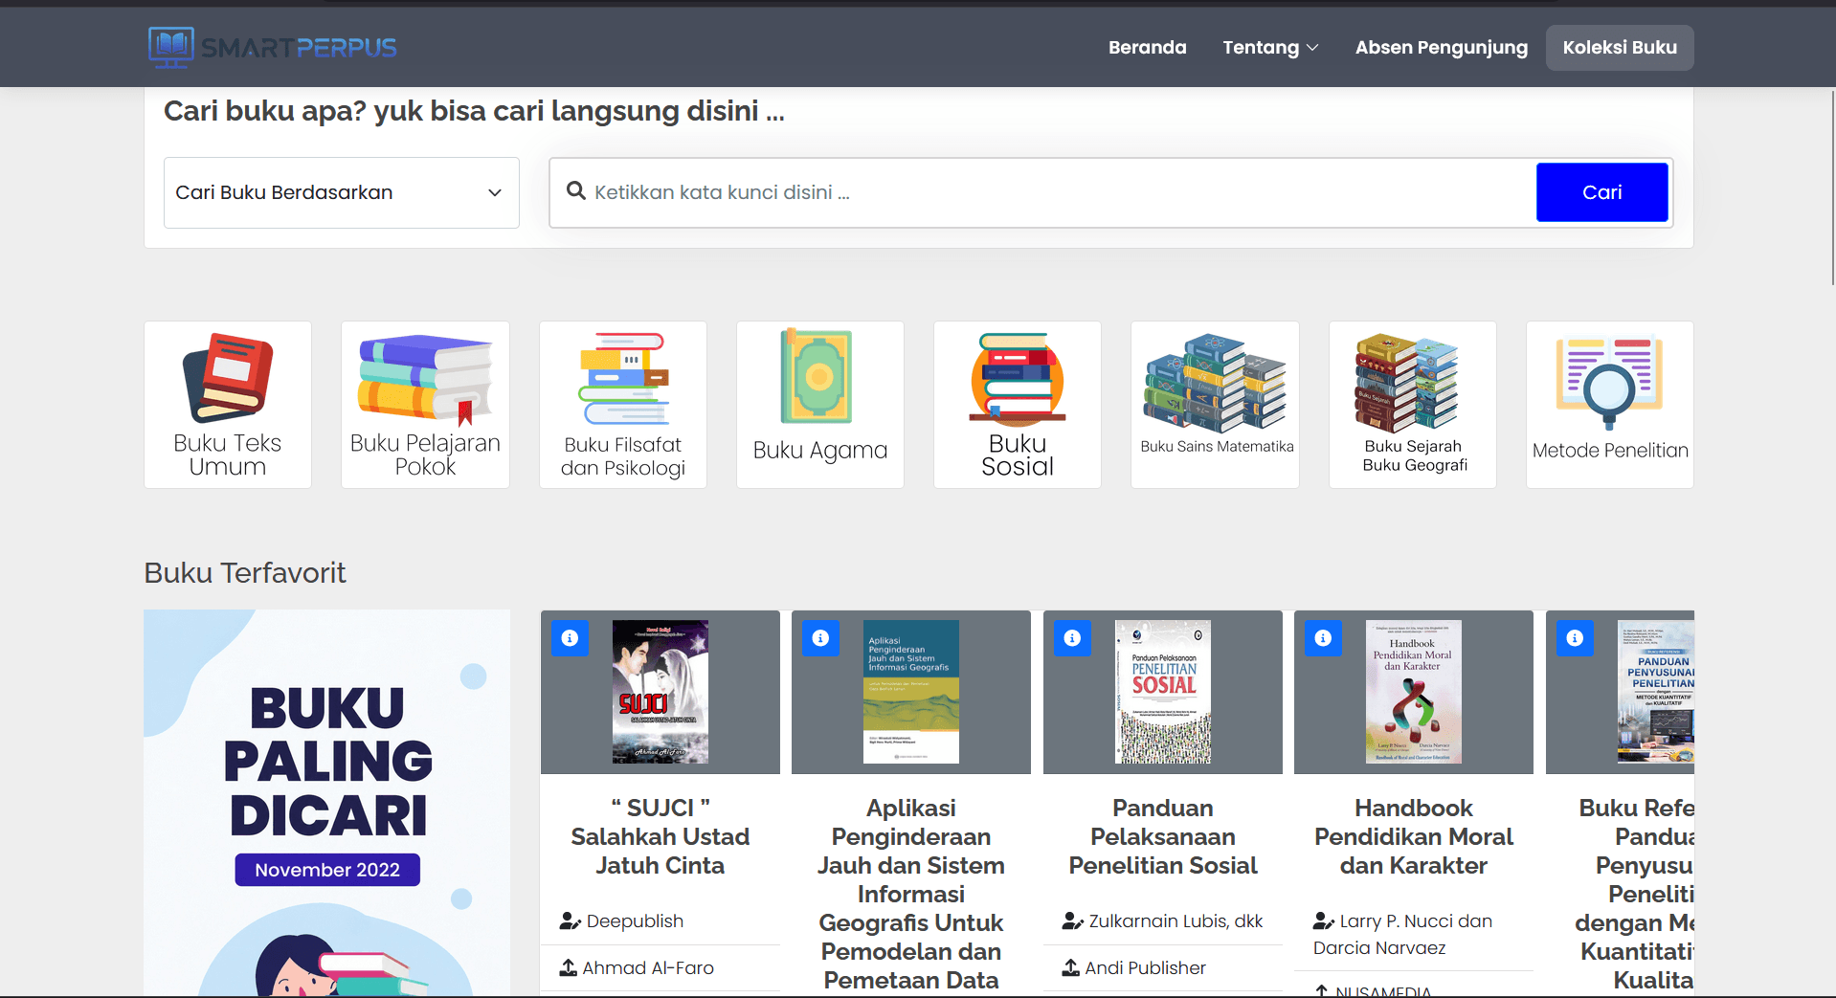Open Buku Sejarah Buku Geografi category icon

click(x=1413, y=405)
